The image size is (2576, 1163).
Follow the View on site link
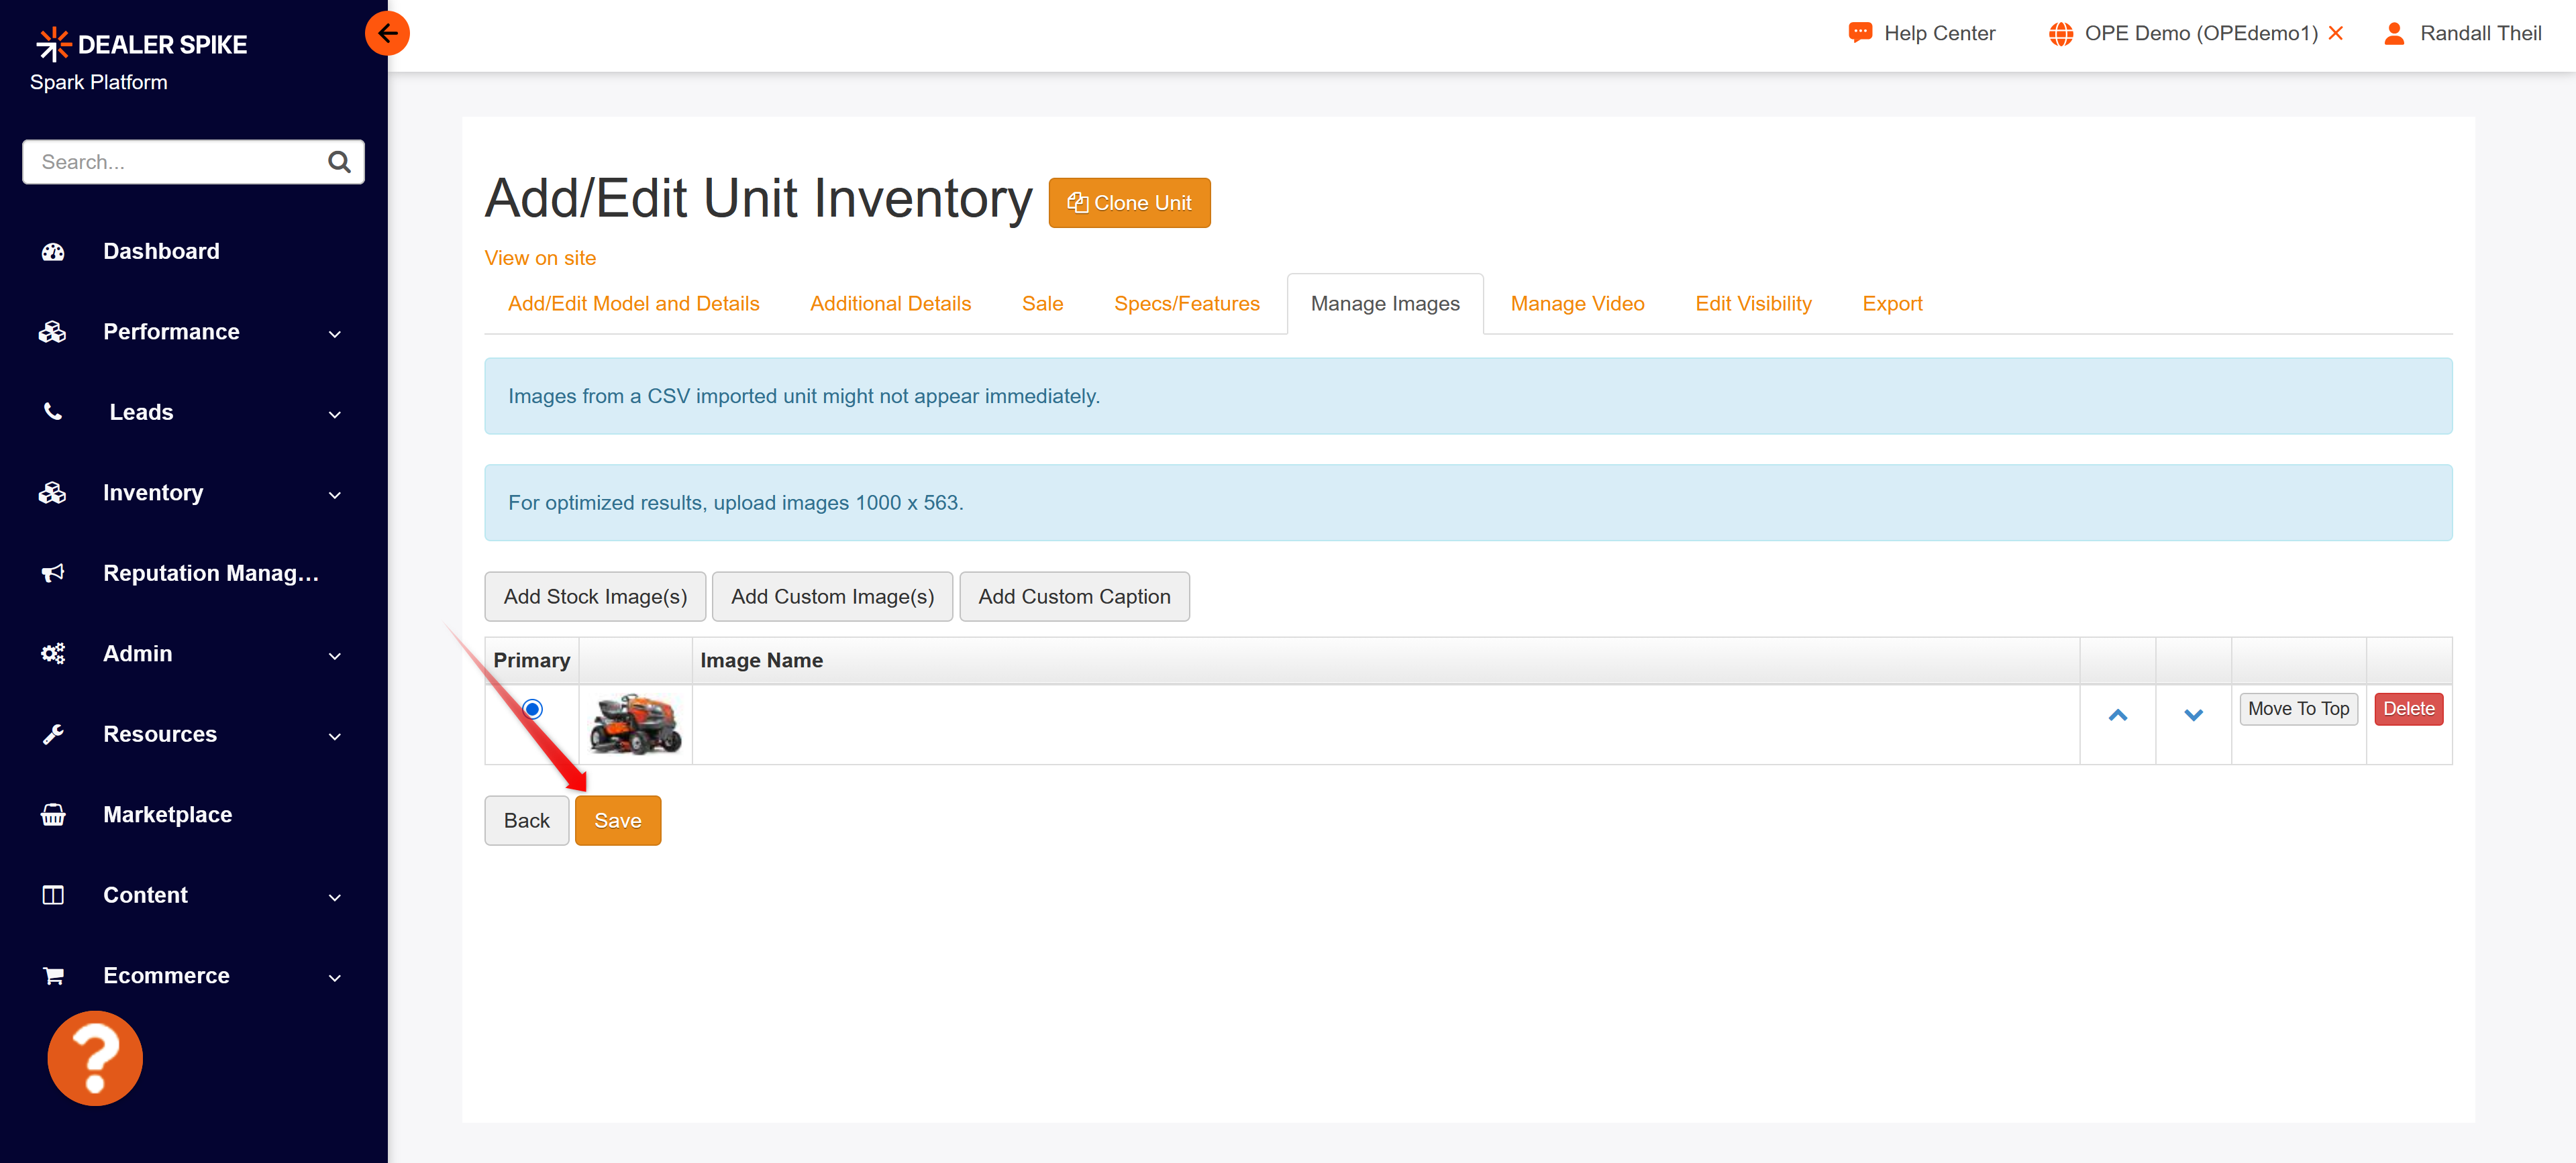click(540, 258)
